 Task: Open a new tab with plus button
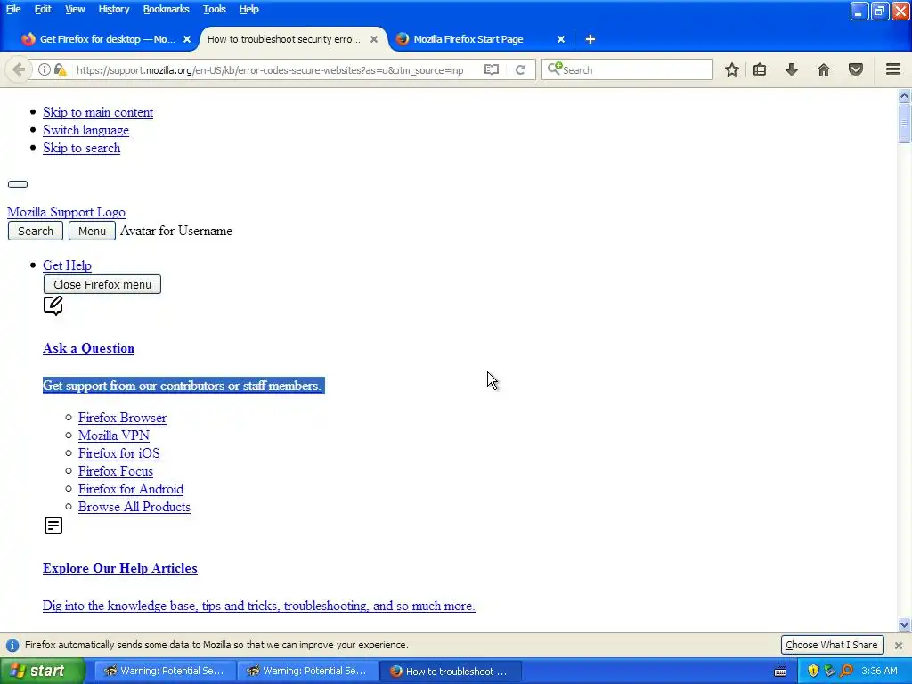coord(590,39)
